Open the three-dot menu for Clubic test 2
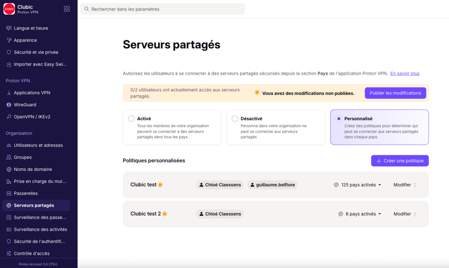Viewport: 449px width, 268px height. tap(415, 214)
